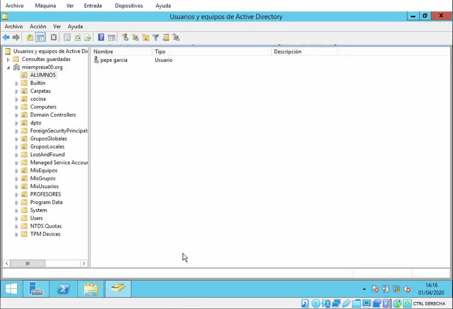The height and width of the screenshot is (309, 453).
Task: Select the MisUsuarios tree item
Action: click(44, 186)
